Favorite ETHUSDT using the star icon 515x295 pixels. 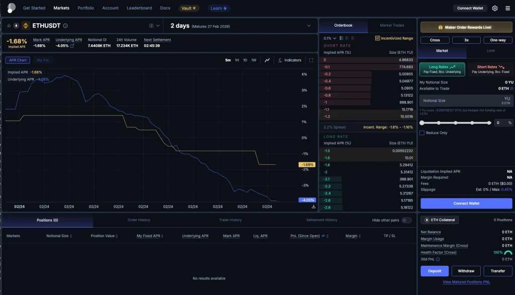(9, 26)
